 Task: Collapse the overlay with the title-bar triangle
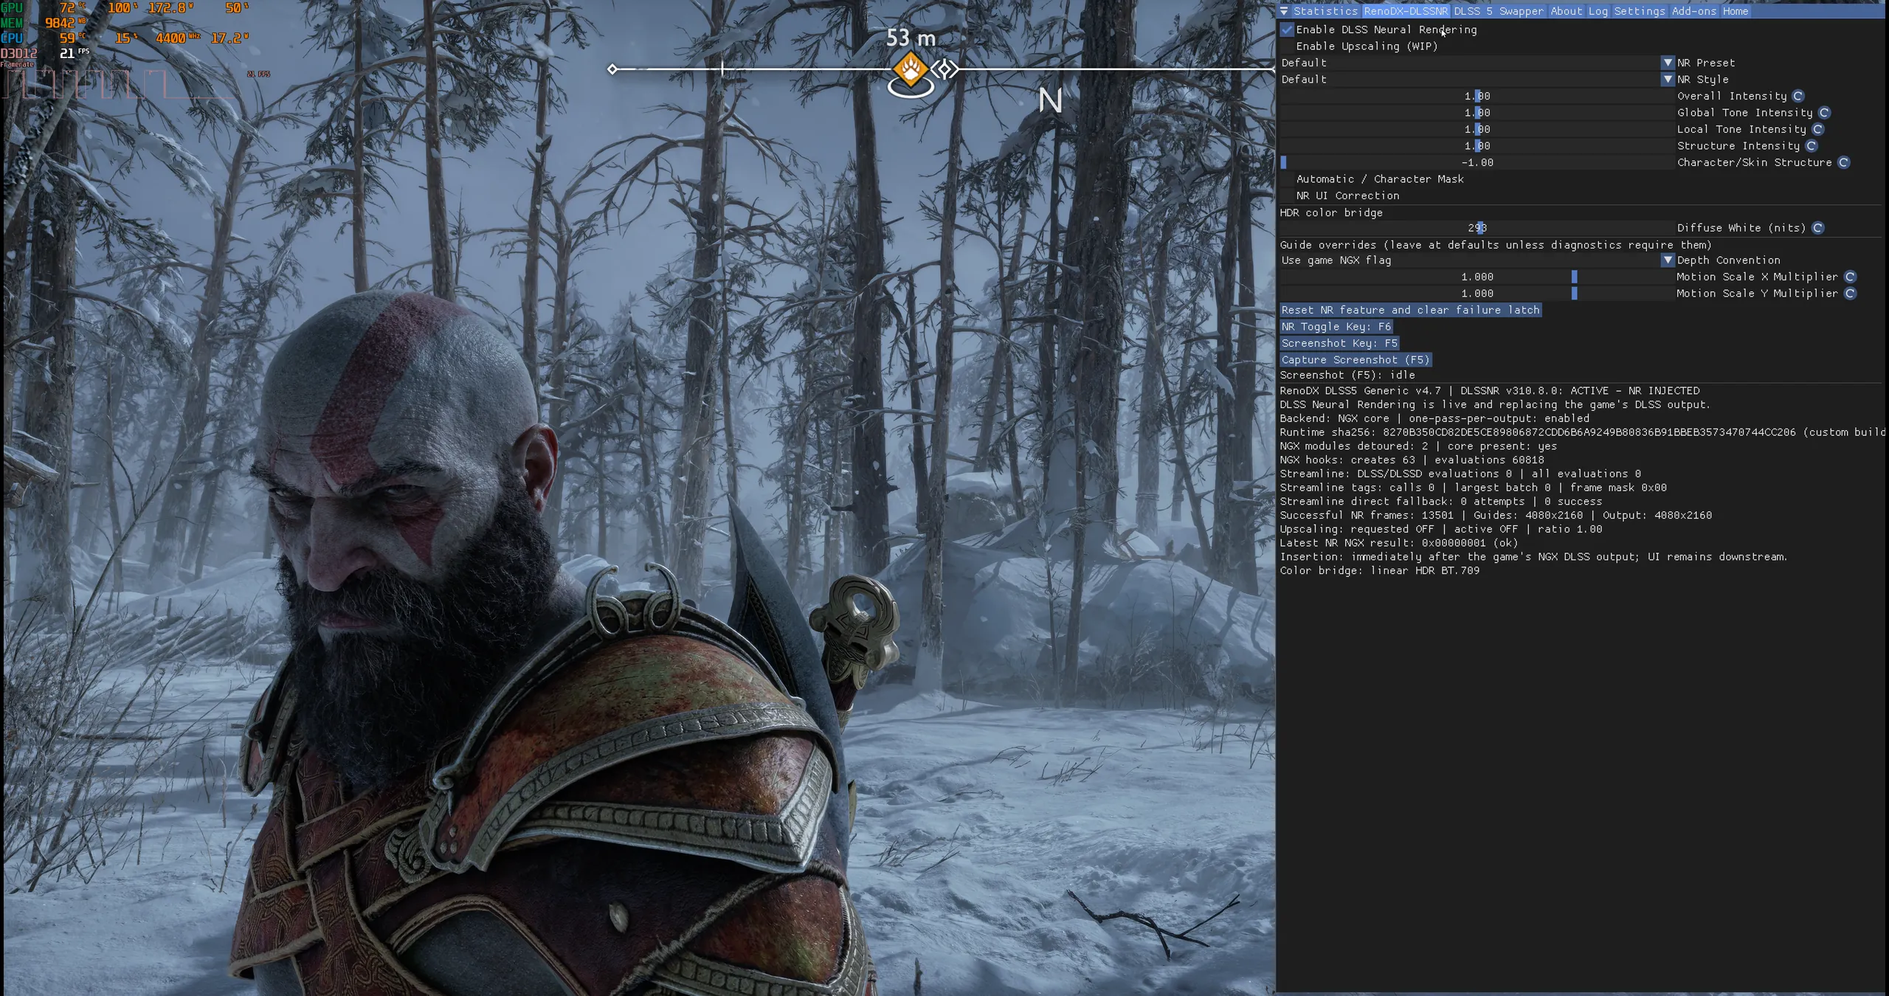pos(1284,11)
